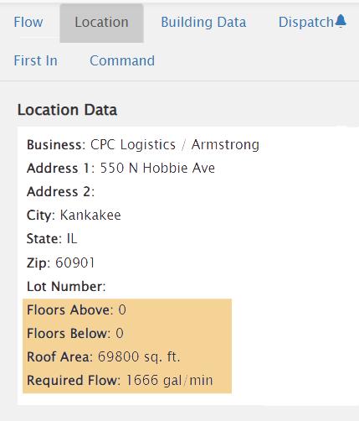Click the Location Data heading
This screenshot has width=359, height=421.
[x=67, y=110]
